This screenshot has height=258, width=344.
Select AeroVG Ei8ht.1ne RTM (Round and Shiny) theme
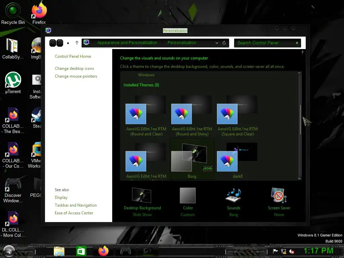192,116
